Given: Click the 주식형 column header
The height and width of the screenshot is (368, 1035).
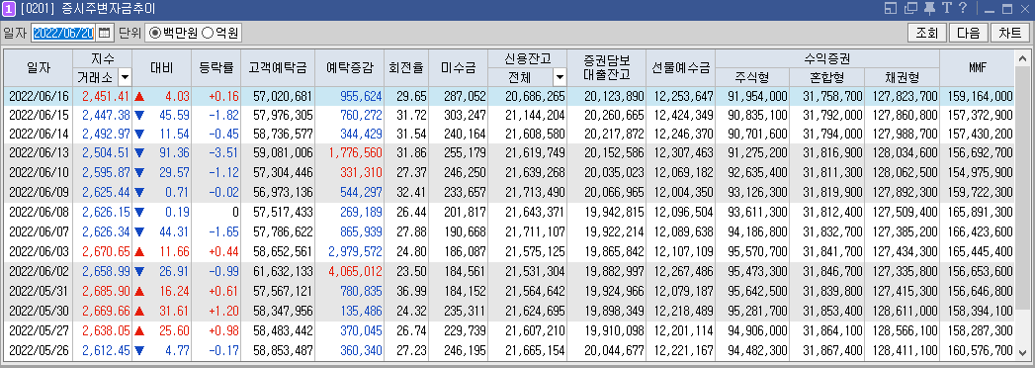Looking at the screenshot, I should click(752, 78).
